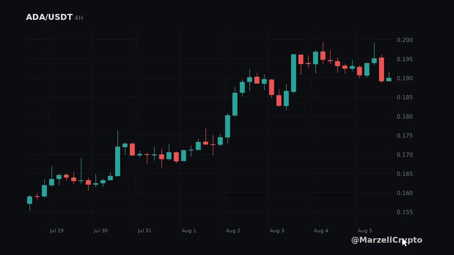Click the Aug 1 date label

189,230
